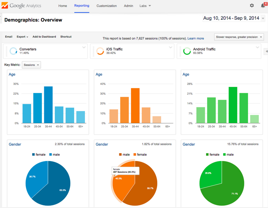Open the Sessions key metric dropdown
The height and width of the screenshot is (208, 268).
pyautogui.click(x=31, y=65)
